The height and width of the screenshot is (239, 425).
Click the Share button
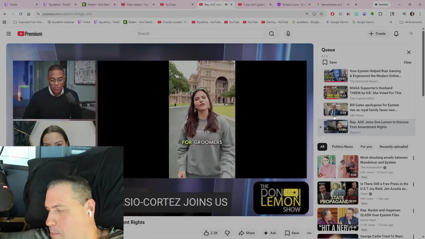[247, 233]
